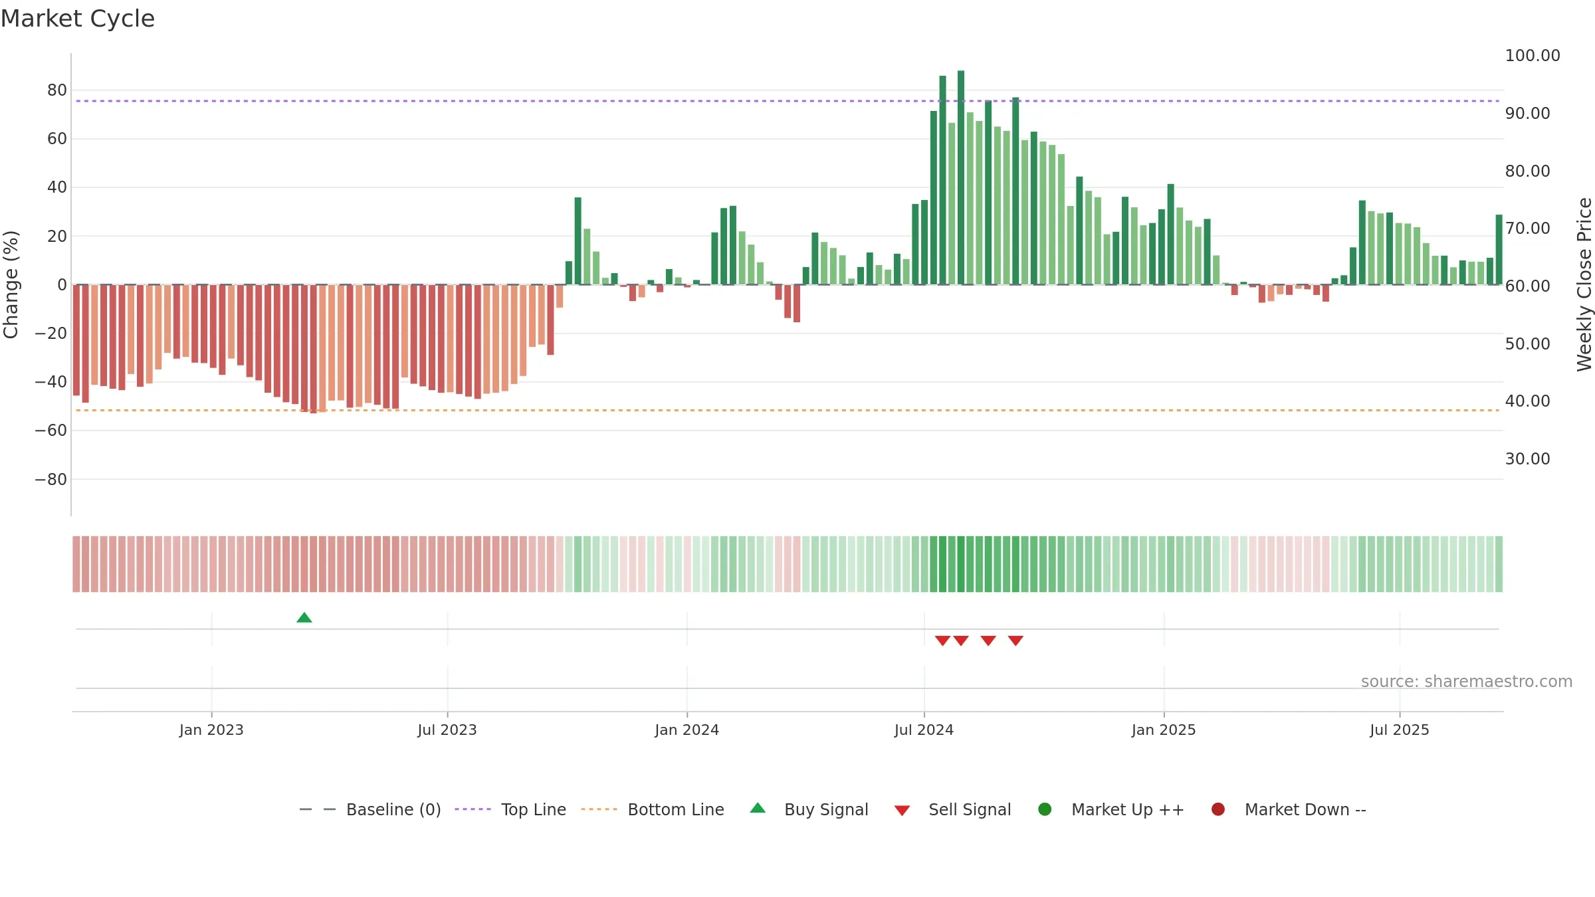The image size is (1595, 897).
Task: Click the orange dotted Bottom Line on the chart
Action: (788, 411)
